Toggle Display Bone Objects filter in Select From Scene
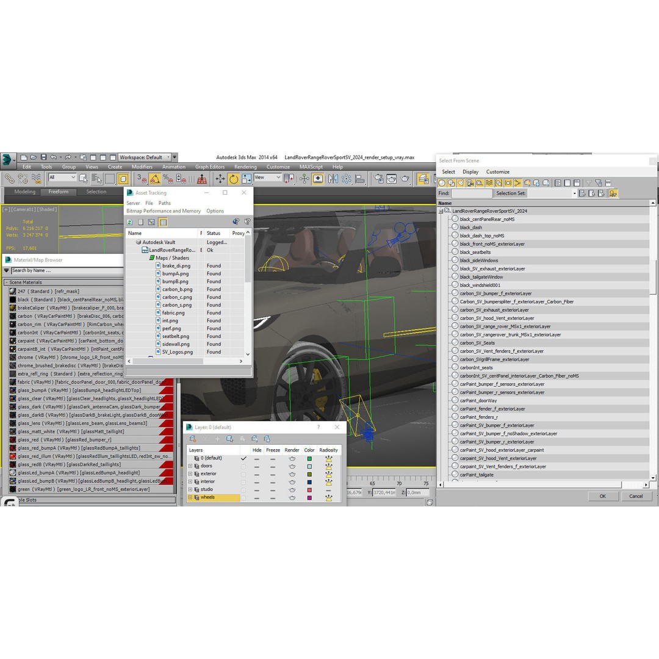 coord(517,183)
